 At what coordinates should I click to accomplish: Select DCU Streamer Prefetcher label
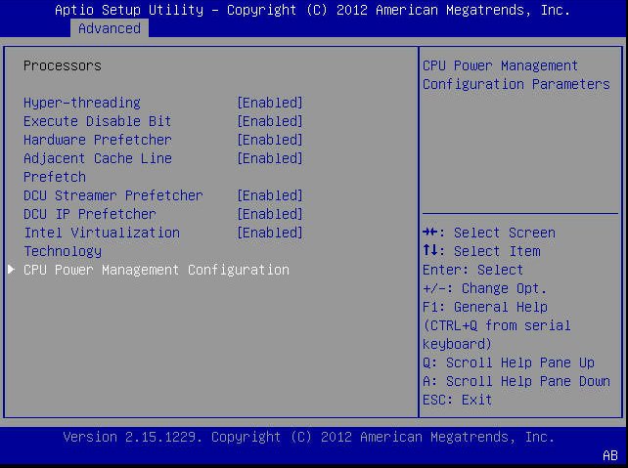point(112,195)
